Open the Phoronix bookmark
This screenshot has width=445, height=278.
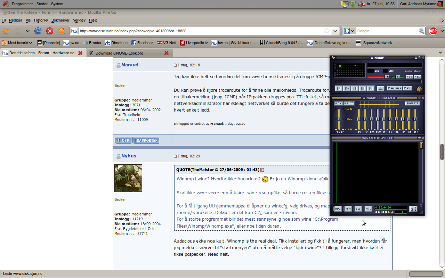[x=48, y=43]
